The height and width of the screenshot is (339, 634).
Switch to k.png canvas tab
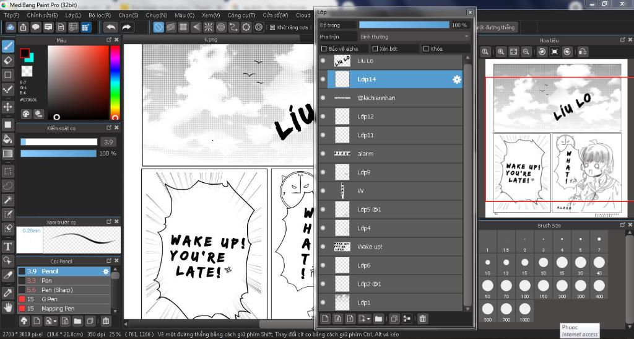click(211, 40)
